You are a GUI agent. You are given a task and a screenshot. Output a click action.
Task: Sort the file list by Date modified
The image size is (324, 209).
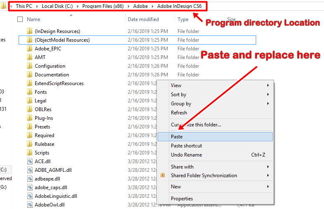tap(143, 19)
